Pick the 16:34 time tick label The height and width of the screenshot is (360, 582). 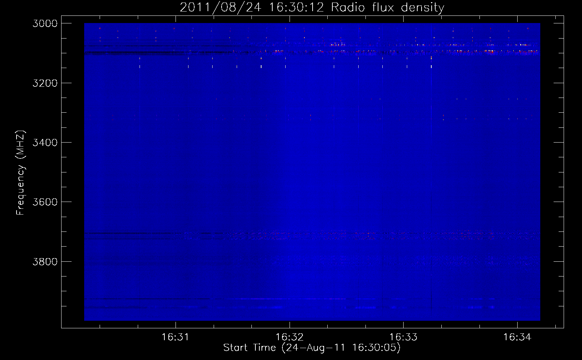click(x=517, y=337)
